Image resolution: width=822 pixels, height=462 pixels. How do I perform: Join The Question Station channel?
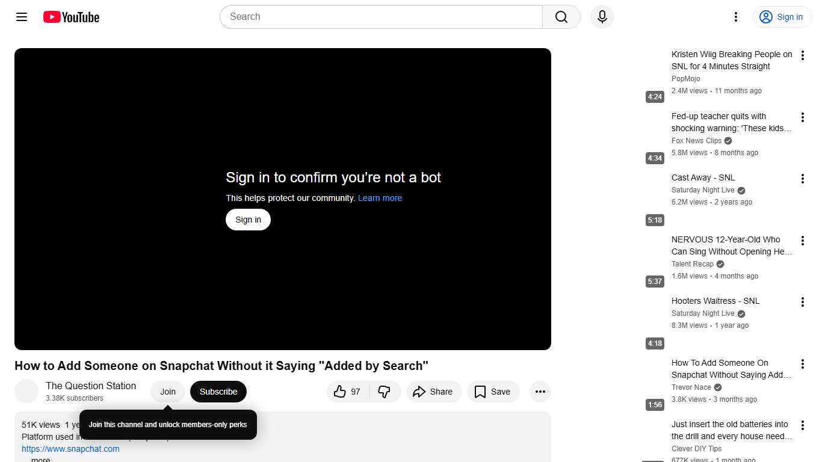pos(167,392)
